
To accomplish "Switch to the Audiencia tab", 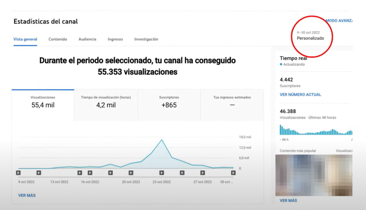I will [x=87, y=39].
